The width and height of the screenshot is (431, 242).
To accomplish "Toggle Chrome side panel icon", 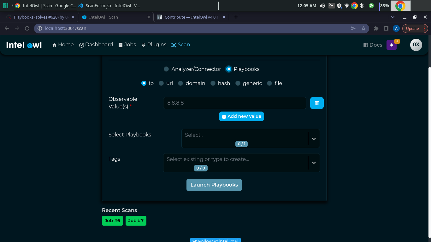I will 386,28.
